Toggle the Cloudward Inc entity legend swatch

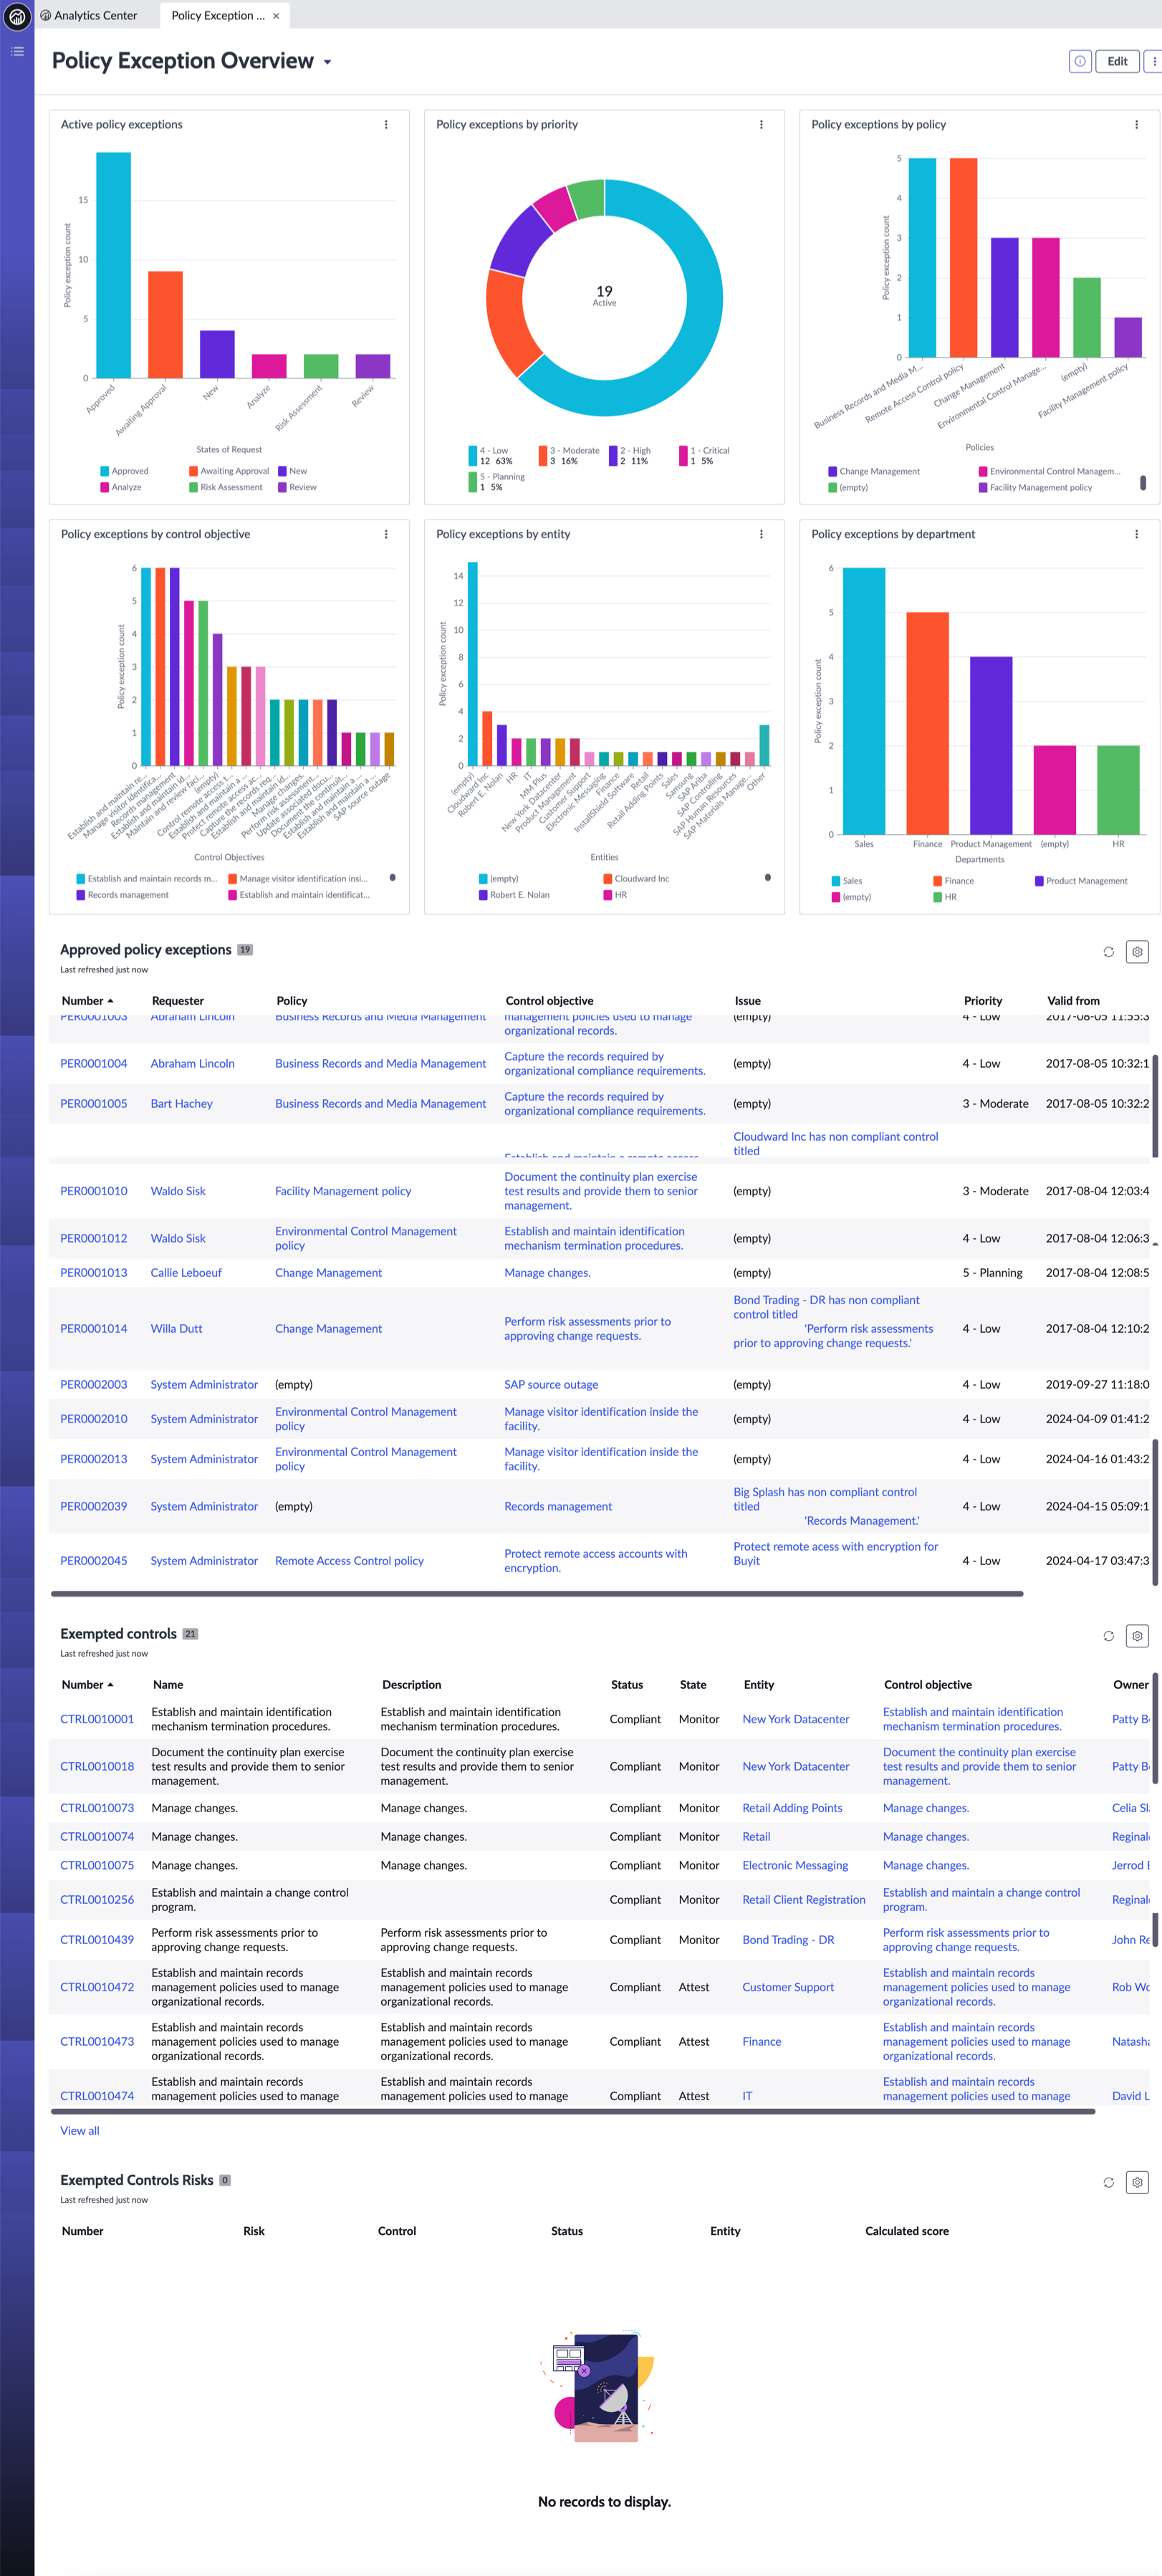coord(607,879)
